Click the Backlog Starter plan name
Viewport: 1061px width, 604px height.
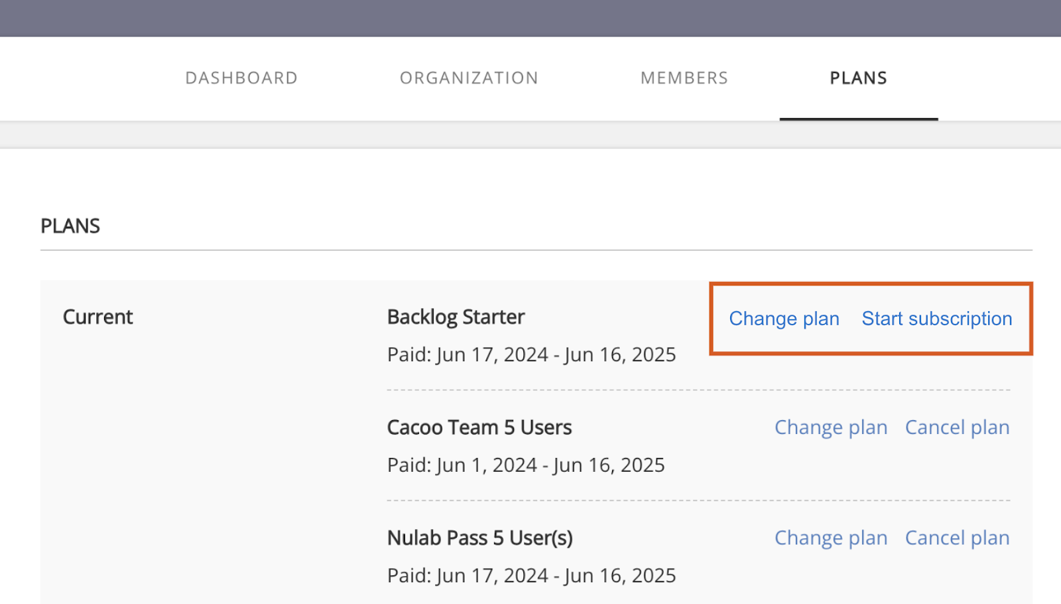[x=456, y=317]
